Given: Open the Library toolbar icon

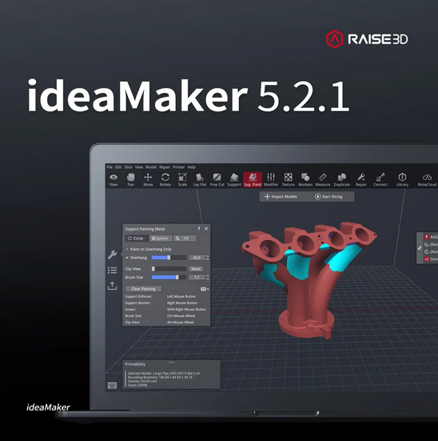Looking at the screenshot, I should (402, 179).
